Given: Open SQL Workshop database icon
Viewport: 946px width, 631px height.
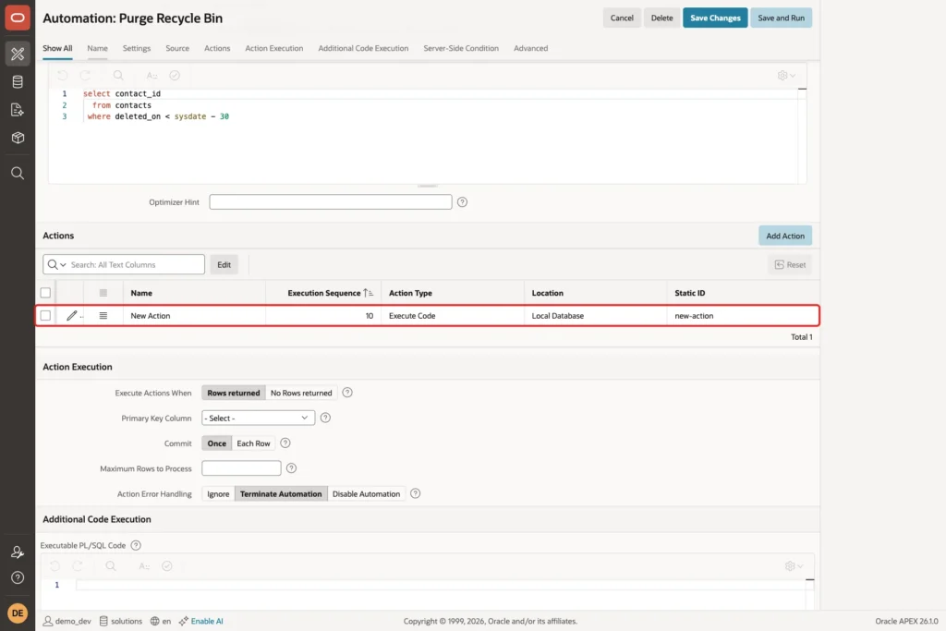Looking at the screenshot, I should [x=18, y=81].
